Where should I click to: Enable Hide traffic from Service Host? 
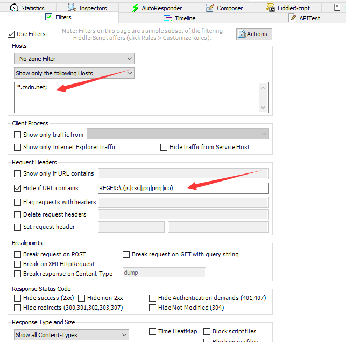[x=164, y=147]
